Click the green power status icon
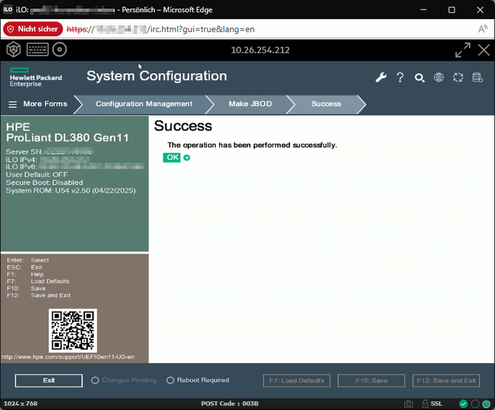 [487, 404]
